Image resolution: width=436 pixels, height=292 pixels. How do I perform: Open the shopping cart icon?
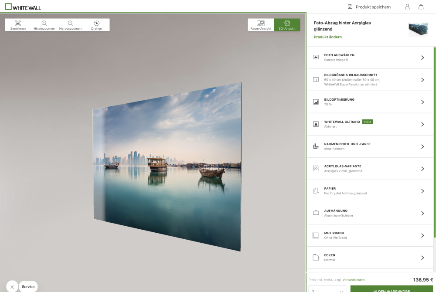[x=421, y=7]
